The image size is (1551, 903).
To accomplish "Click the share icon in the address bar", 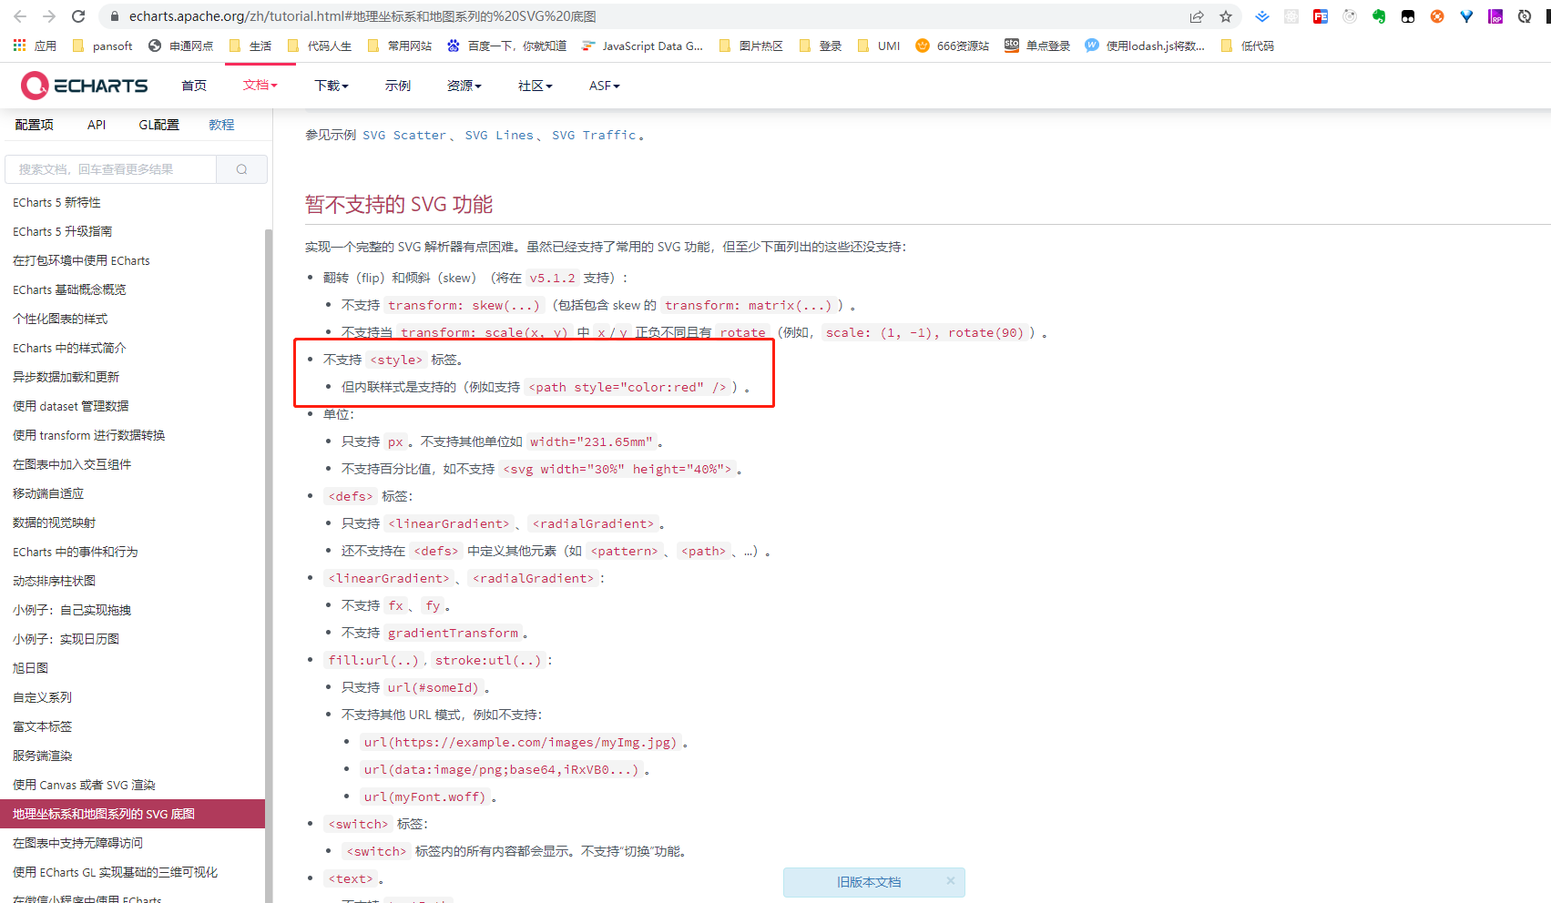I will point(1195,15).
